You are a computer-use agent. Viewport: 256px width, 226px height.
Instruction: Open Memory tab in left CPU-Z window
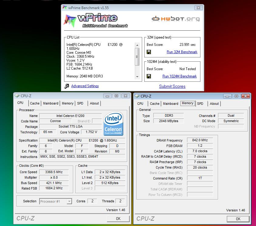(x=68, y=103)
